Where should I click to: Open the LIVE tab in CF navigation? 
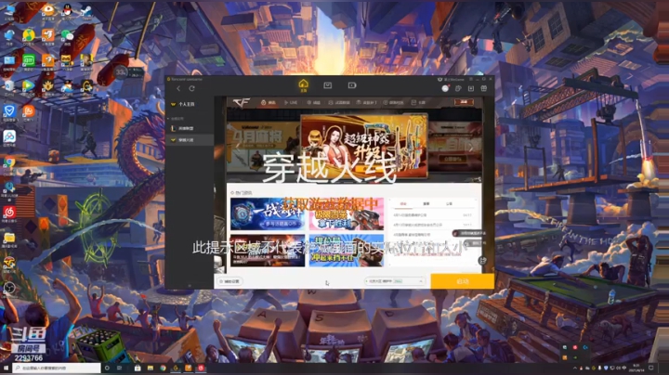[291, 103]
